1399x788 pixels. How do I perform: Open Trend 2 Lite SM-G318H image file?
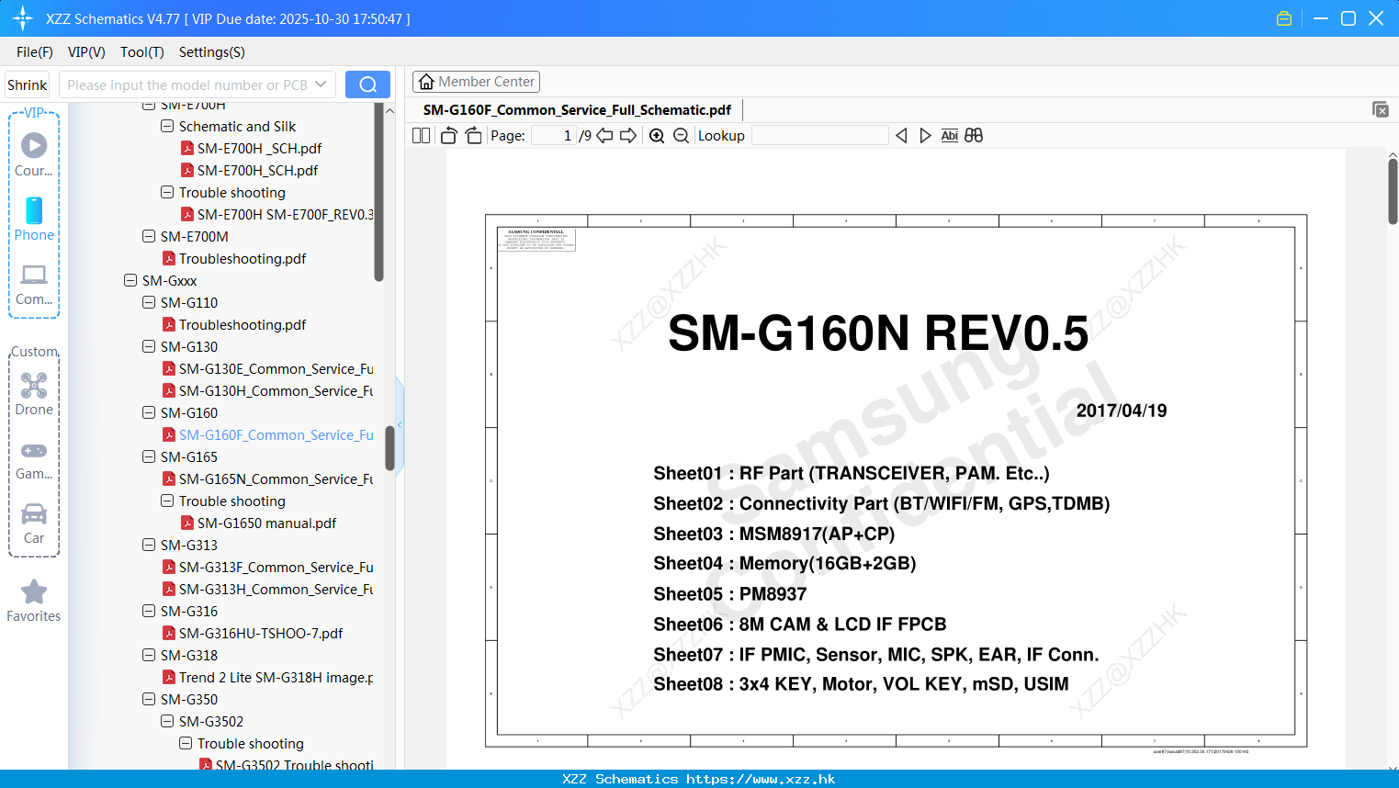tap(276, 677)
